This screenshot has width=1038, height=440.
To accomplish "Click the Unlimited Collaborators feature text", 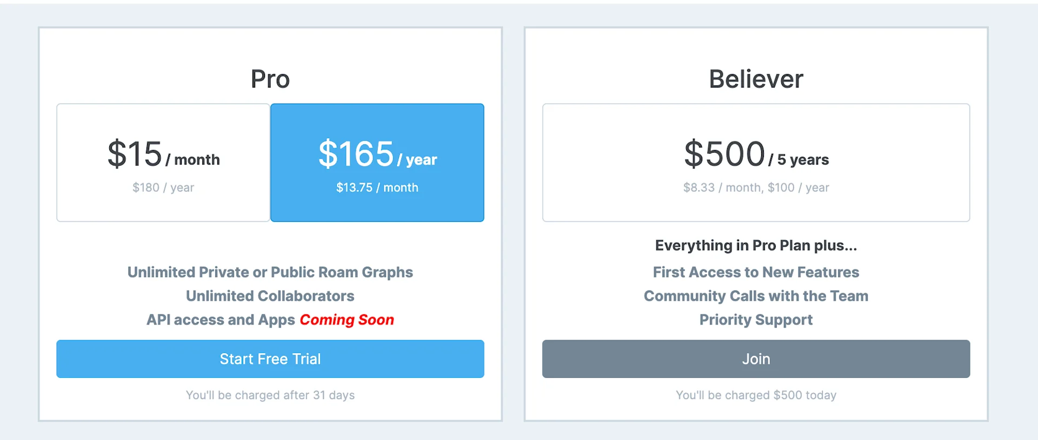I will point(270,296).
